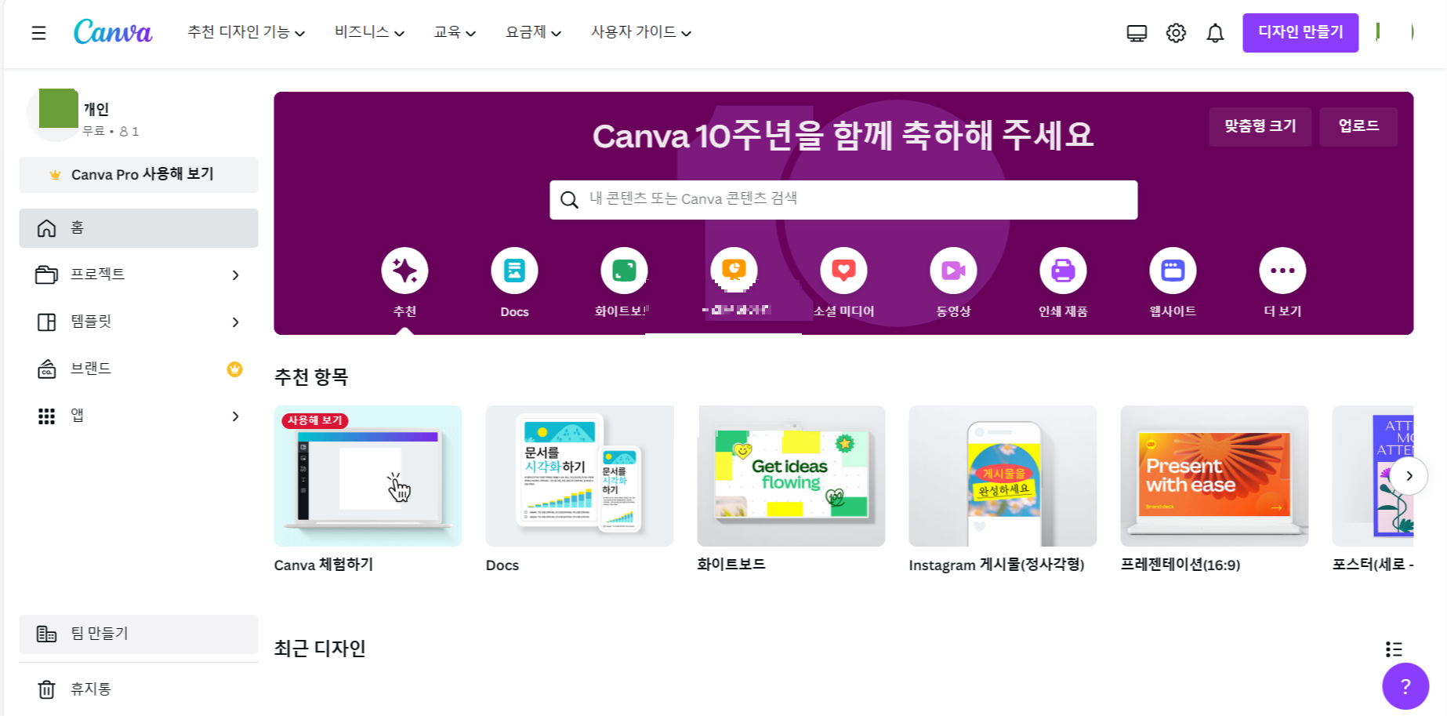
Task: Select the 웹사이트 category icon
Action: click(x=1173, y=271)
